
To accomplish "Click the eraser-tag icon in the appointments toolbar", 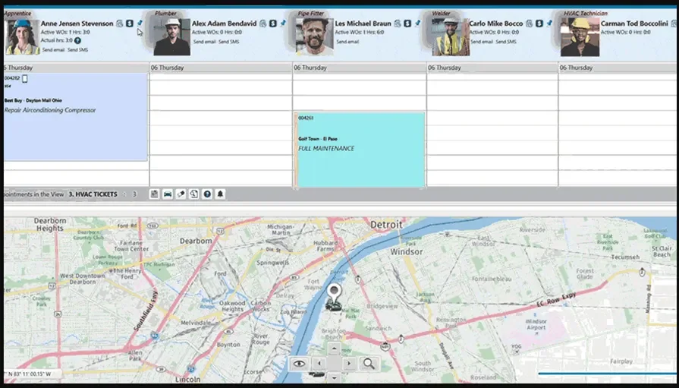I will 181,194.
